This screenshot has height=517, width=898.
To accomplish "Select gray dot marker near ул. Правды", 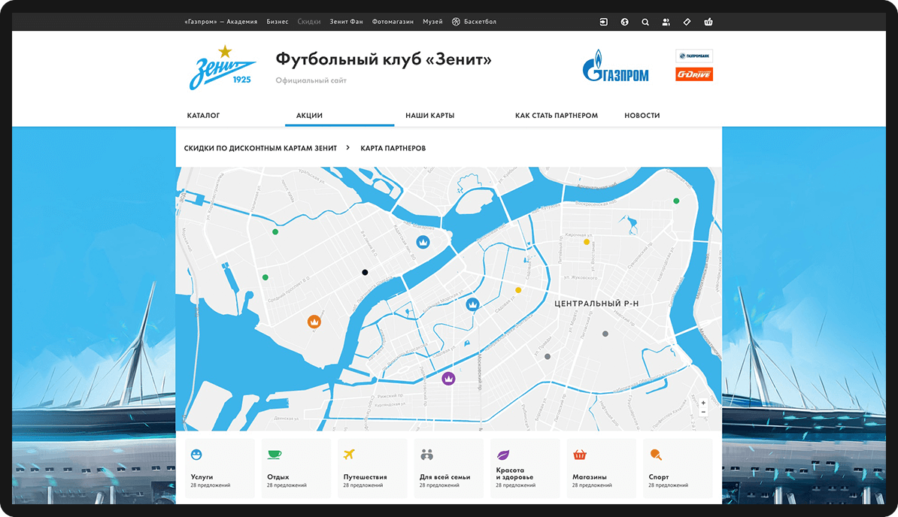I will pos(548,356).
